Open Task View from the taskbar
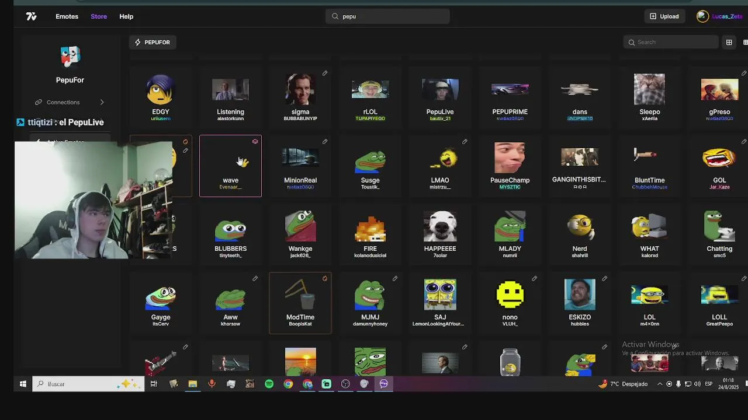The image size is (748, 420). click(x=154, y=384)
